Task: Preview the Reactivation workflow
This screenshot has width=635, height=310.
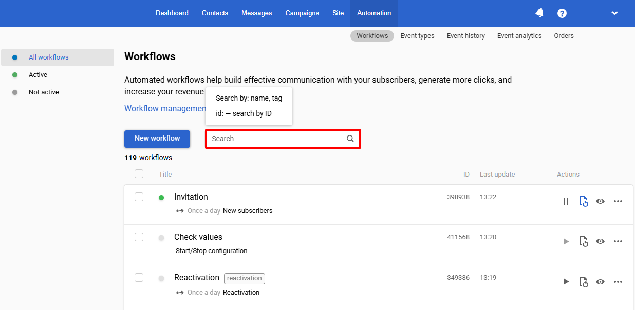Action: pos(600,282)
